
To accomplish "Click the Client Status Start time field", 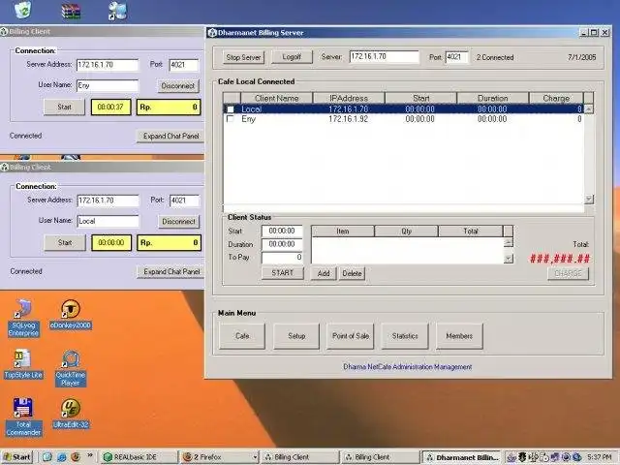I will (x=282, y=231).
